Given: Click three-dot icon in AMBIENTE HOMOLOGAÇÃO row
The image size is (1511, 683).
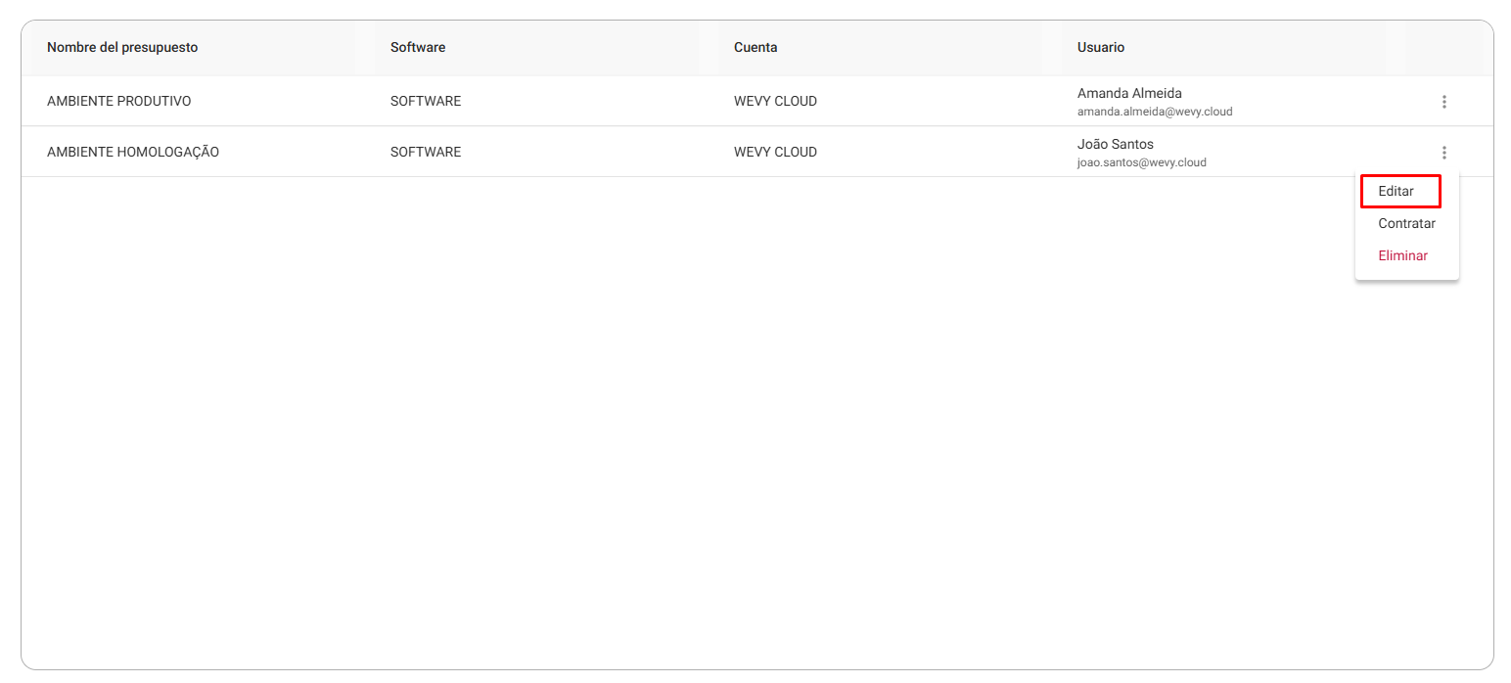Looking at the screenshot, I should pyautogui.click(x=1443, y=153).
